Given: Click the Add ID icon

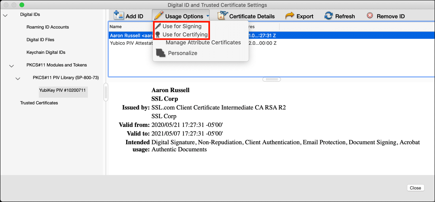Looking at the screenshot, I should point(119,16).
